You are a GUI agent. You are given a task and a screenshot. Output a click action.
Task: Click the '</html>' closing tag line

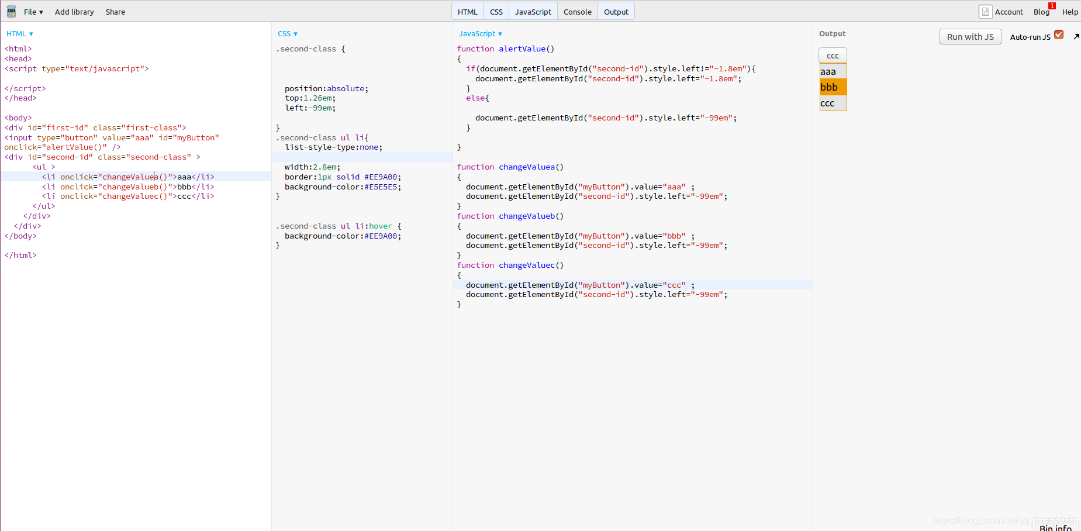pyautogui.click(x=20, y=256)
